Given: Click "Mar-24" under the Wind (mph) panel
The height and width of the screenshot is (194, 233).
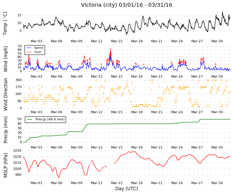Looking at the screenshot, I should tap(177, 77).
